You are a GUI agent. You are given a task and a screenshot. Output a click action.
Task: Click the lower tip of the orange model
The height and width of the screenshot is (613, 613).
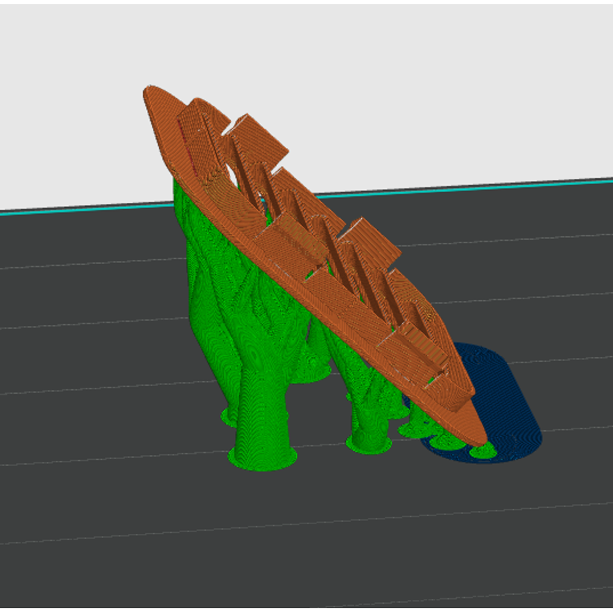[x=479, y=437]
